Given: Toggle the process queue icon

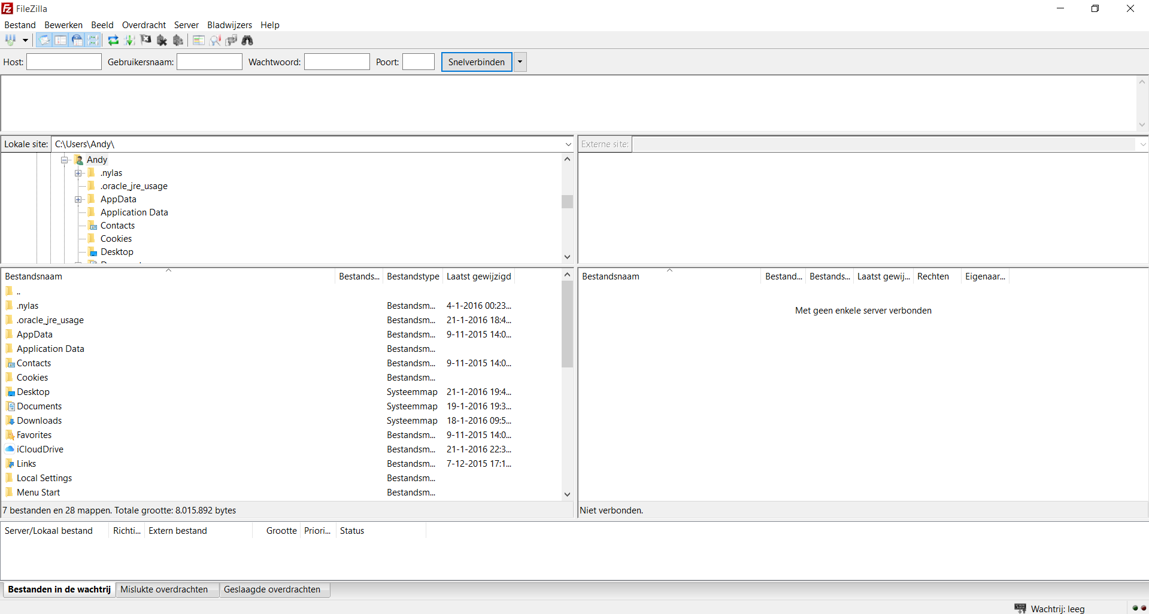Looking at the screenshot, I should point(129,40).
